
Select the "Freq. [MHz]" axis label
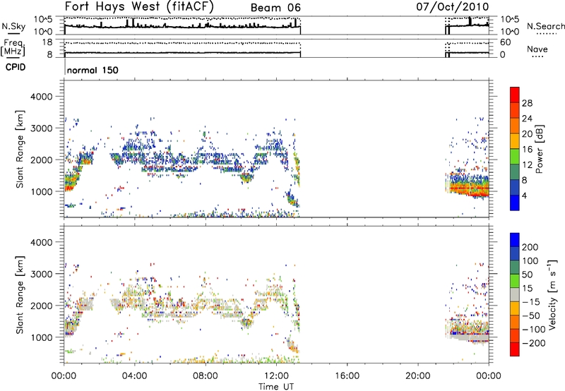click(13, 47)
